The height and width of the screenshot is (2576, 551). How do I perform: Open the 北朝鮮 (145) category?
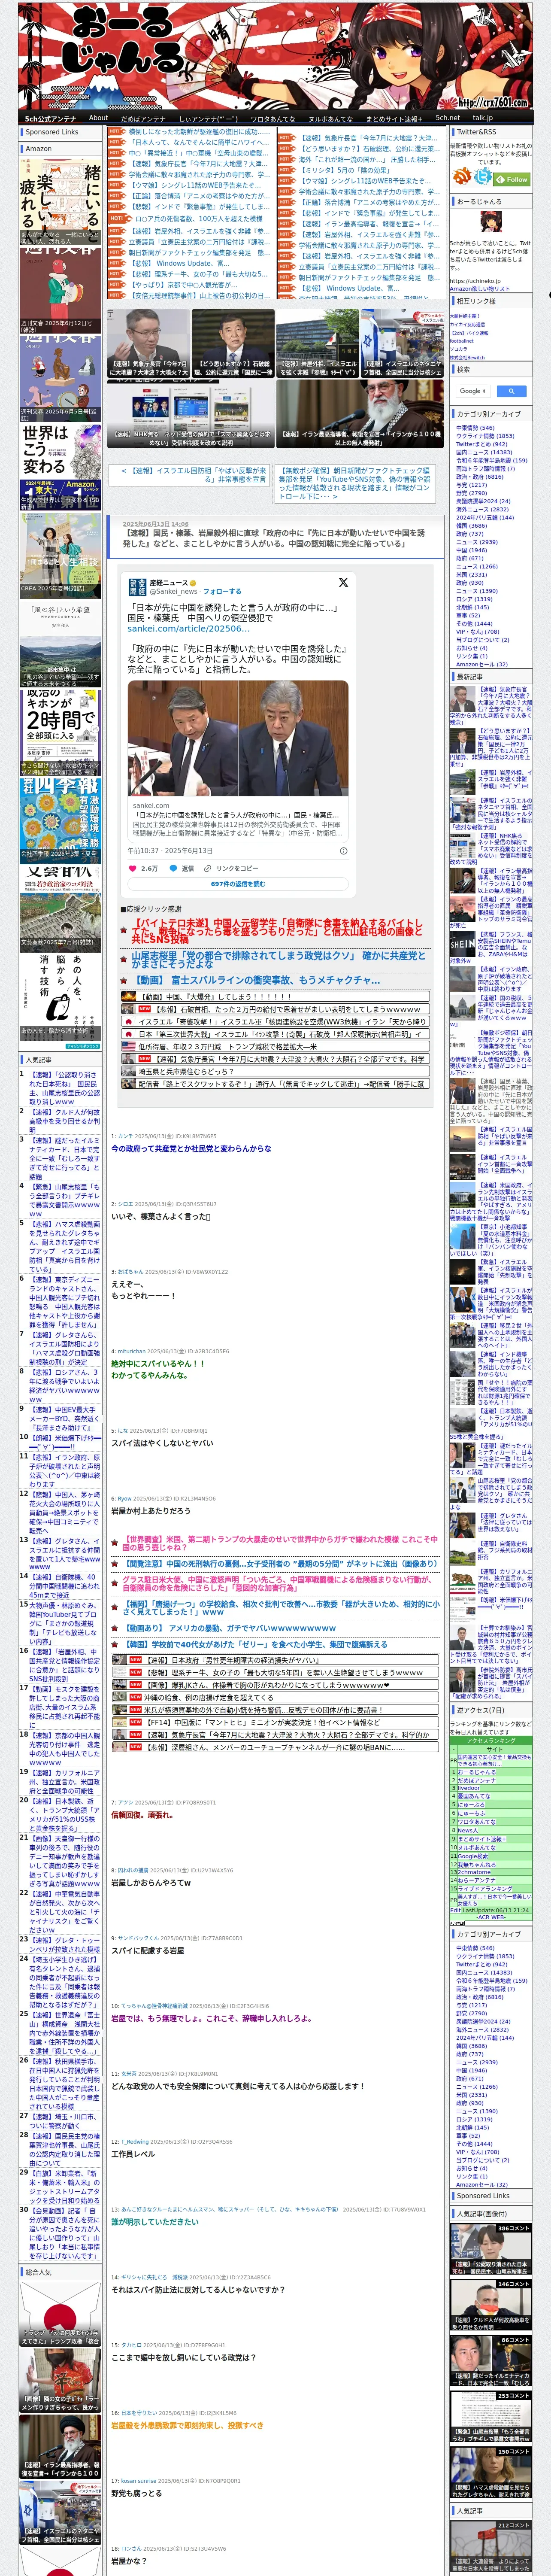coord(472,607)
